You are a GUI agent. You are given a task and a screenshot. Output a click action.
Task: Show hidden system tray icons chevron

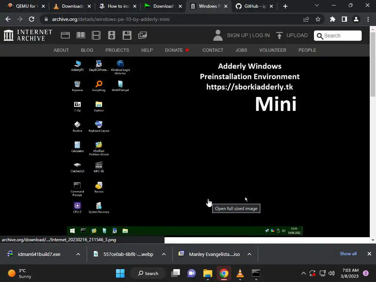304,273
